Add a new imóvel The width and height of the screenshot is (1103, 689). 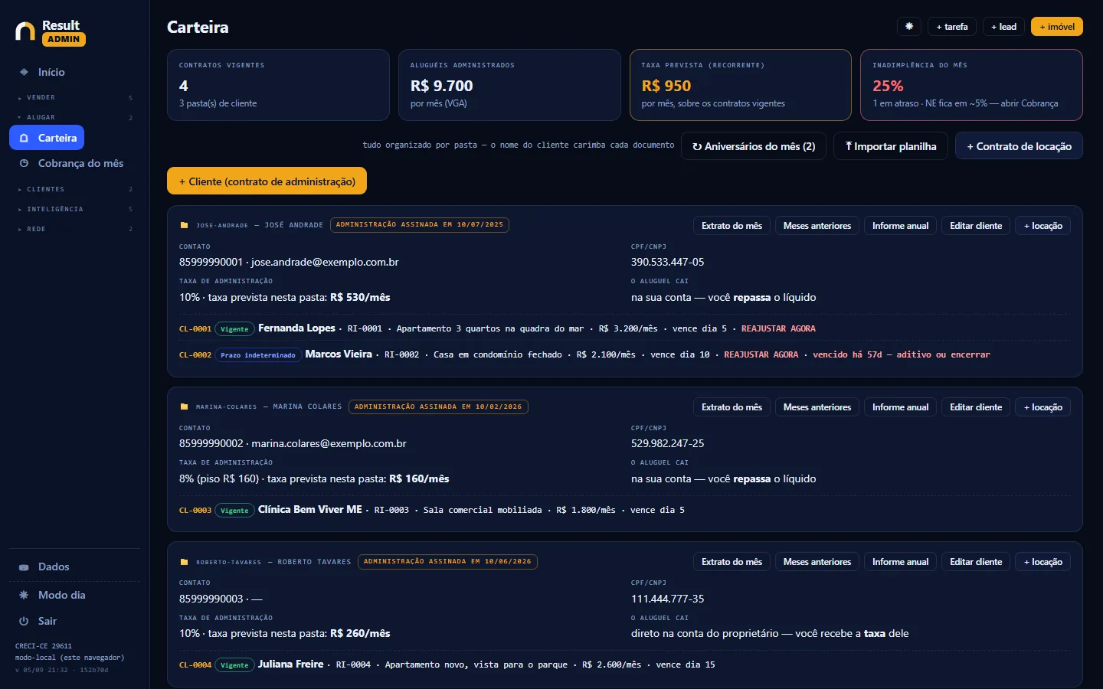pyautogui.click(x=1057, y=27)
